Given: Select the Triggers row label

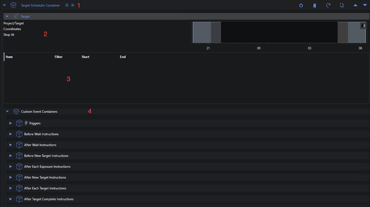Looking at the screenshot, I should coord(35,123).
